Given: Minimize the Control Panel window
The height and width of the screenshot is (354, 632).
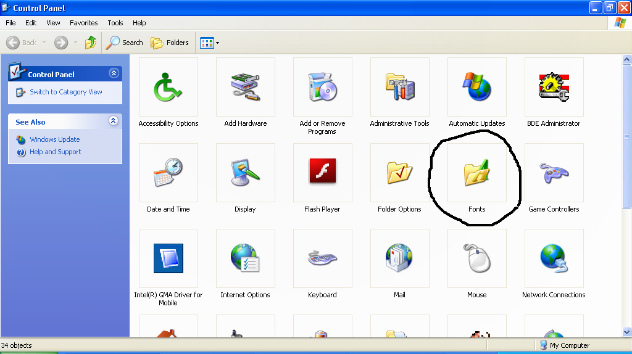Looking at the screenshot, I should (x=596, y=7).
